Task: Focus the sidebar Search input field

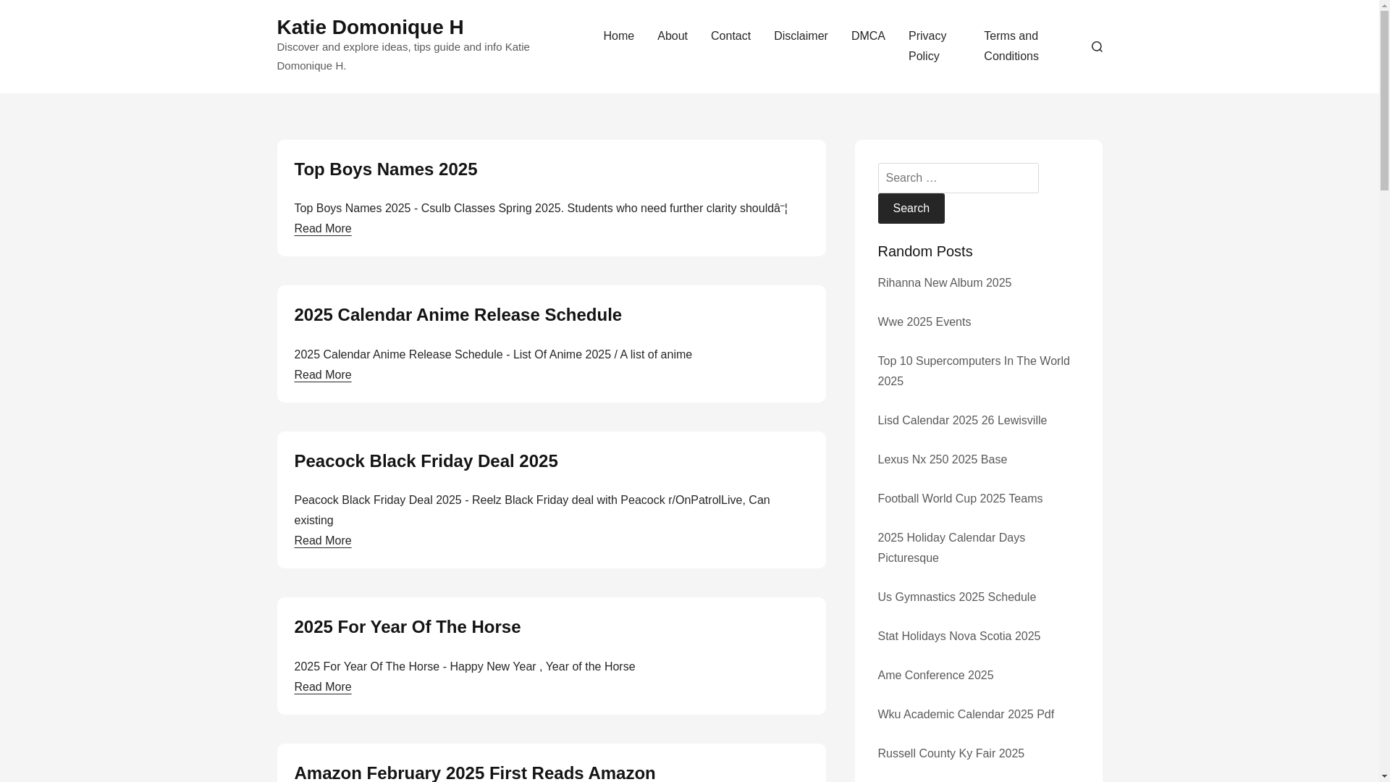Action: 958,178
